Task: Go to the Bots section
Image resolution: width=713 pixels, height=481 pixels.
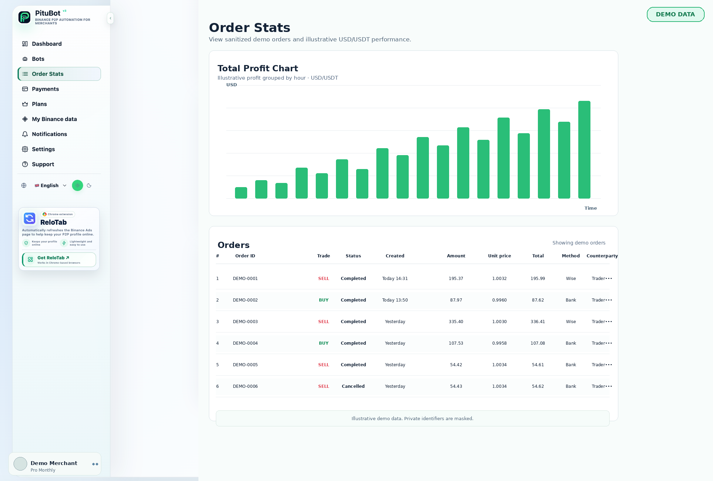Action: coord(59,59)
